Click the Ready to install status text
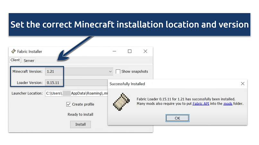The image size is (259, 145). 80,114
